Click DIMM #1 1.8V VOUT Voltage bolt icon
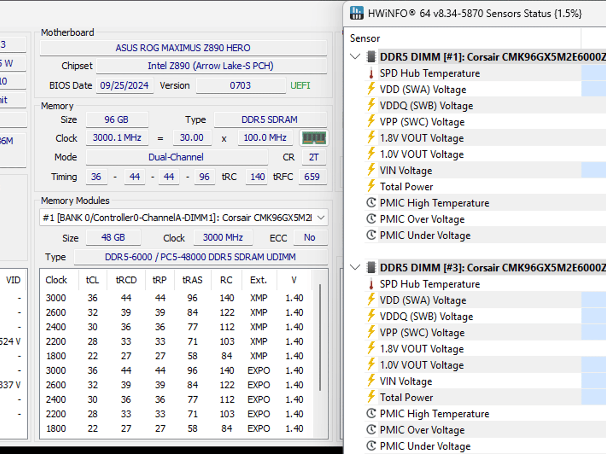 pos(371,138)
